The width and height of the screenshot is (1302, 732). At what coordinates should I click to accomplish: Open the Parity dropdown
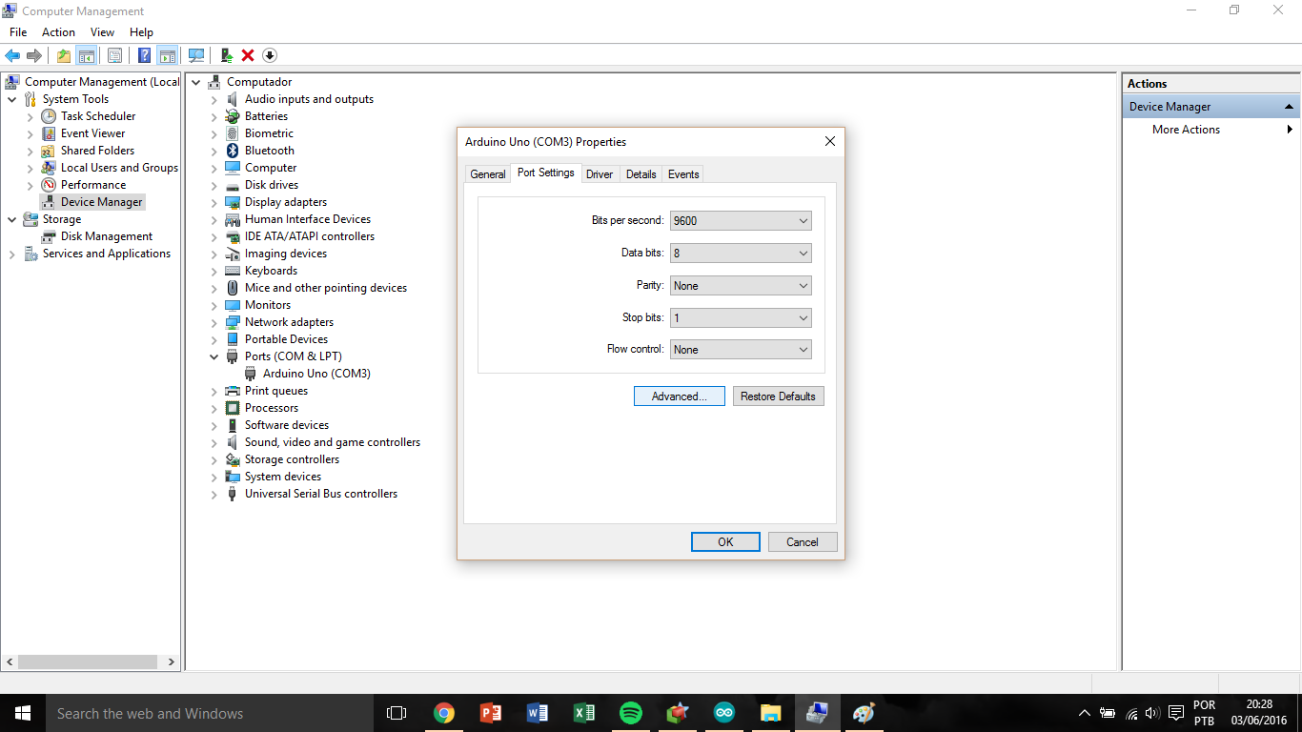coord(741,286)
